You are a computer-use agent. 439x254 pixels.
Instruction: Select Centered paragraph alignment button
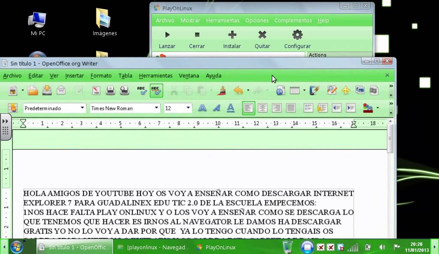(262, 108)
